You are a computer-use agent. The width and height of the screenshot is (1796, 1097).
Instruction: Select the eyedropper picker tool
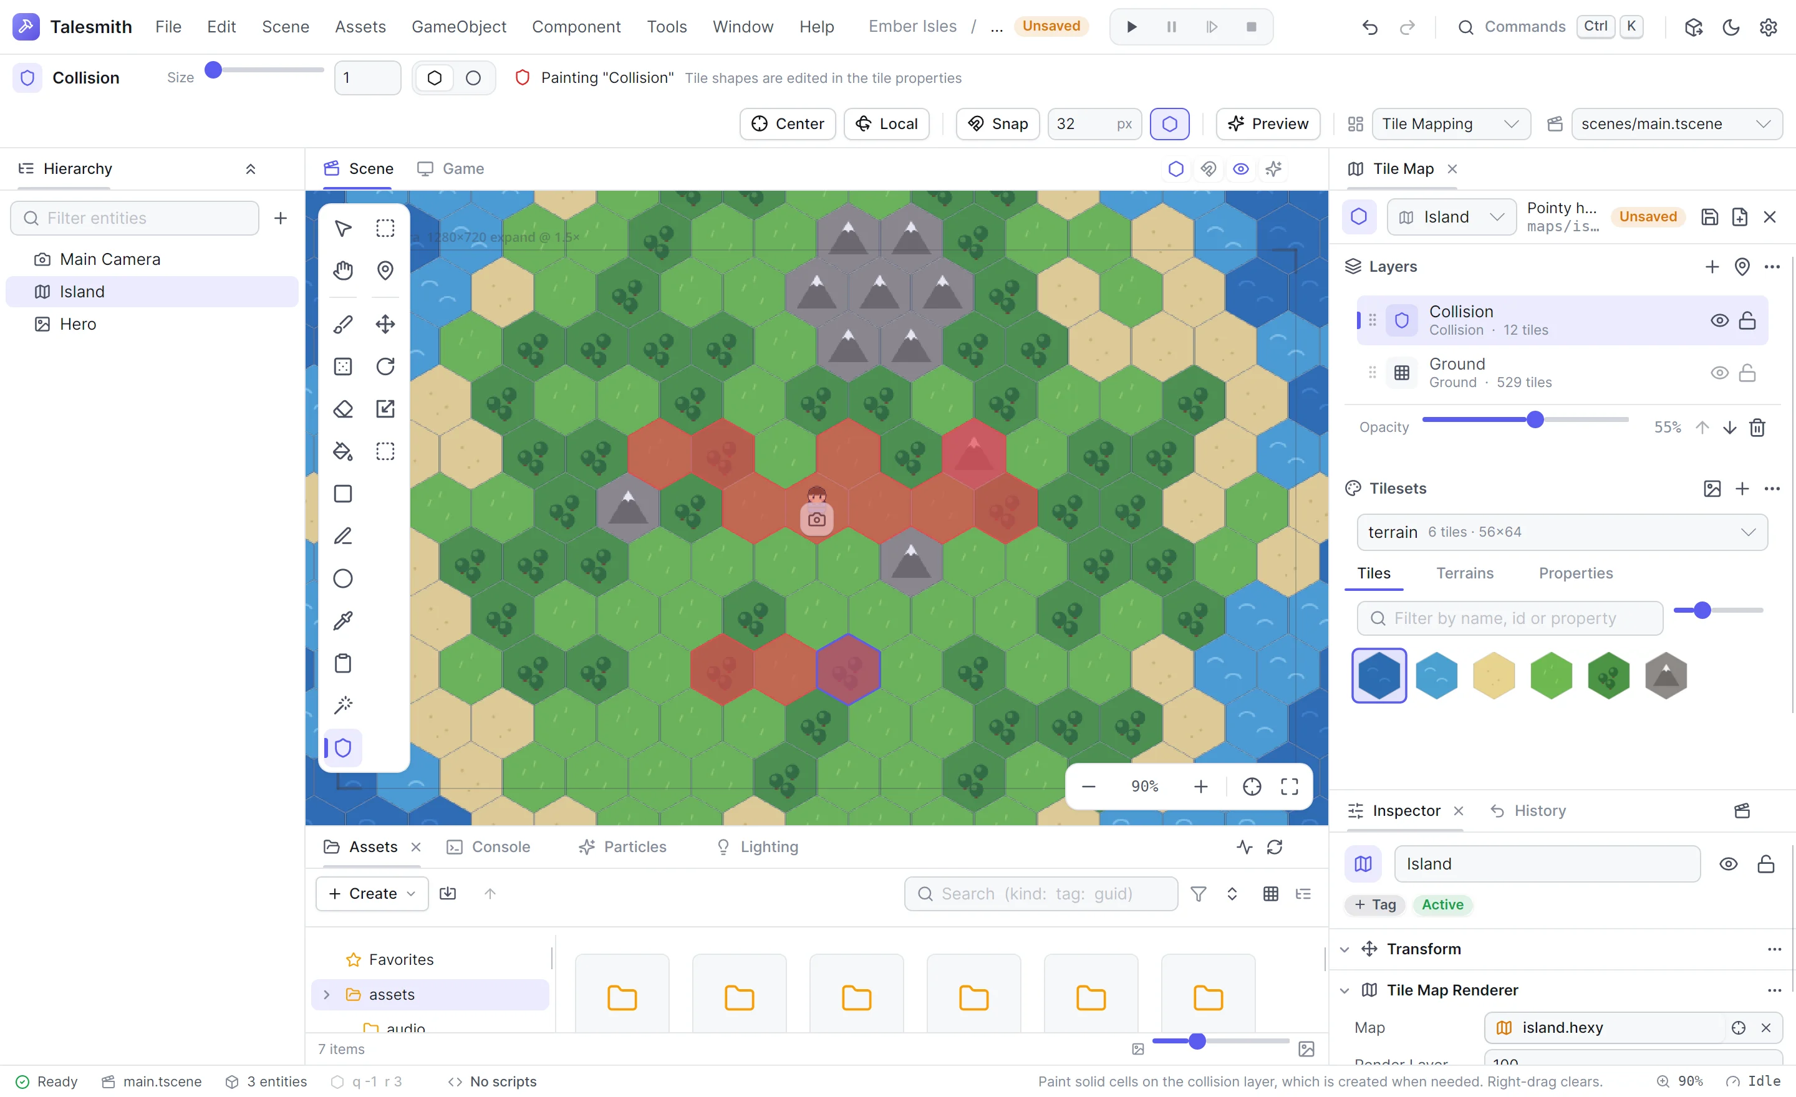point(342,621)
